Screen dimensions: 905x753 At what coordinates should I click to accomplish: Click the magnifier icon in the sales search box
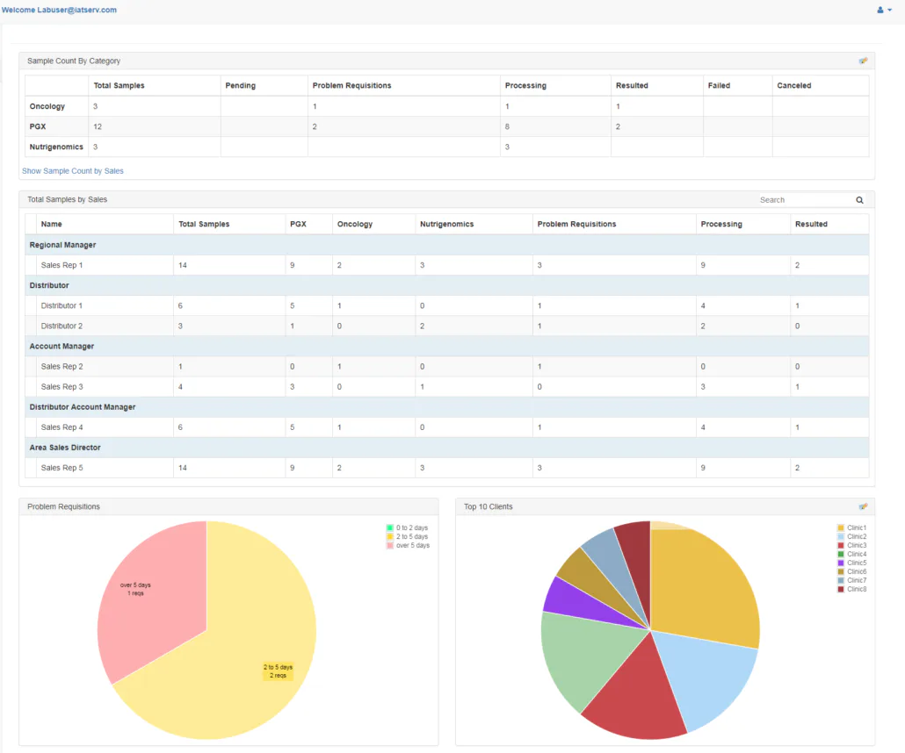pos(858,199)
